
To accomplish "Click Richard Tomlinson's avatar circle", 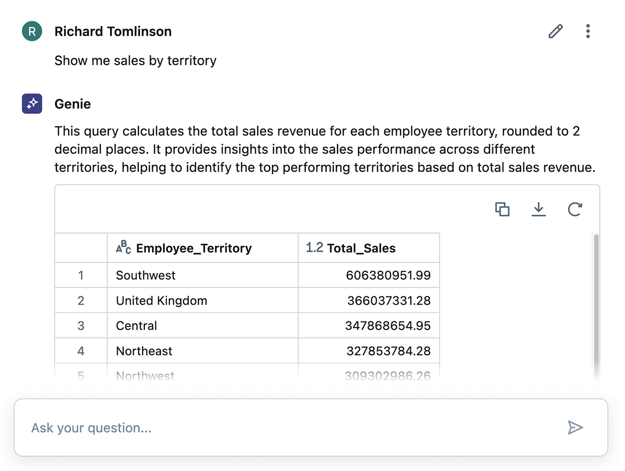I will (32, 32).
